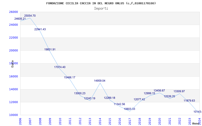Select data label 17074.40
Screen dimensions: 202x126
point(60,67)
